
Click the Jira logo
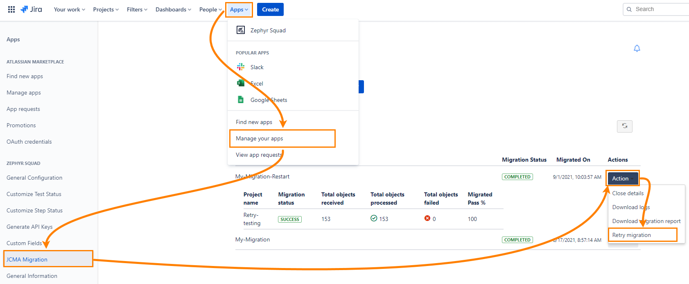[32, 9]
